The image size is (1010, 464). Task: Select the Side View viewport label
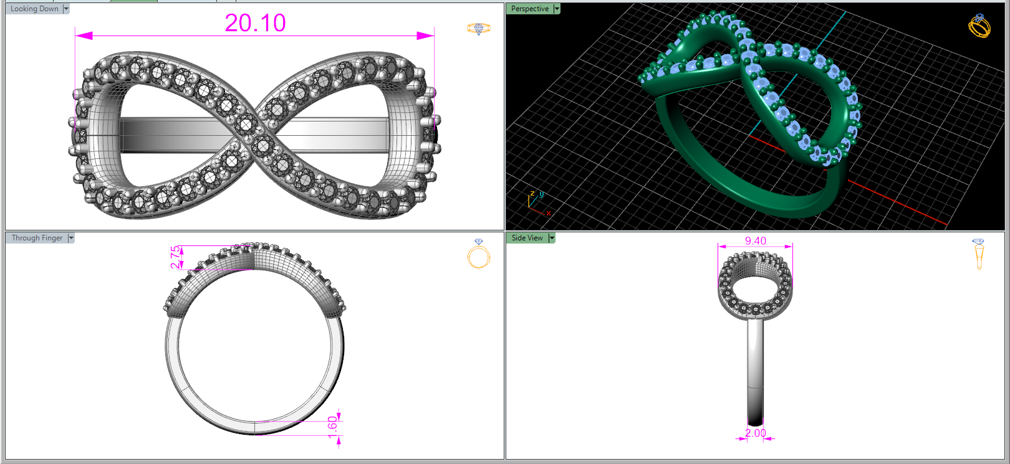[527, 238]
